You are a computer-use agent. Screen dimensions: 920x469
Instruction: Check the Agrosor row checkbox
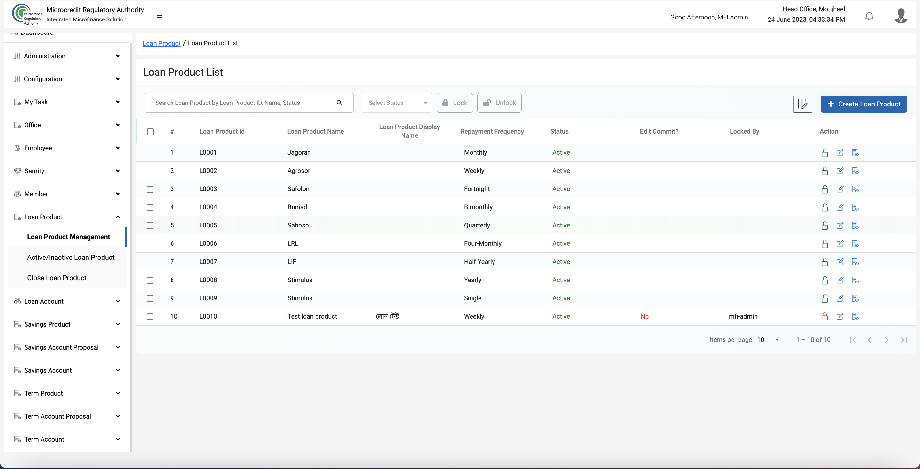tap(150, 171)
